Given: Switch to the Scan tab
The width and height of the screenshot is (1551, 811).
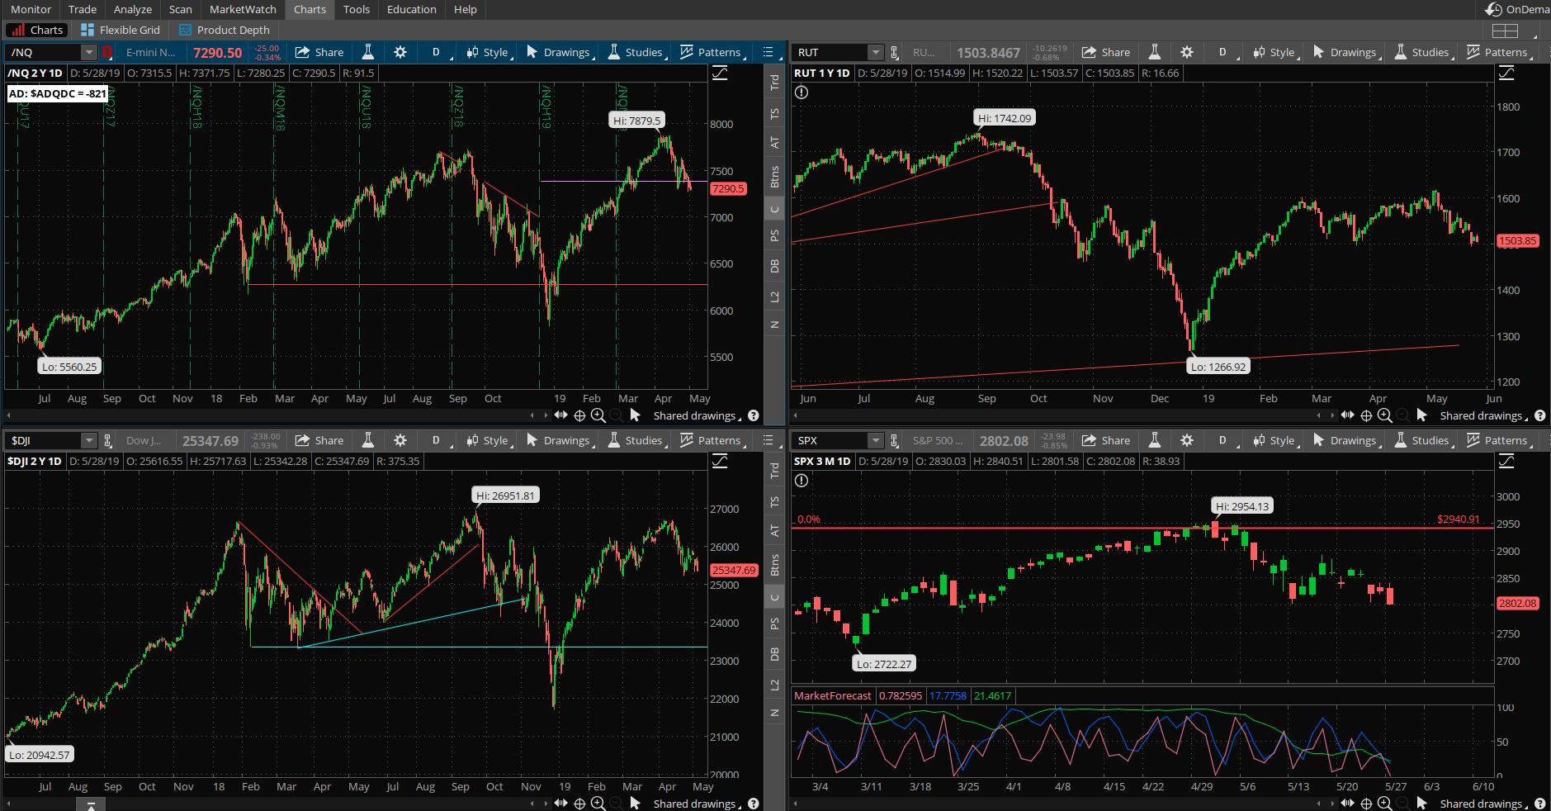Looking at the screenshot, I should [x=181, y=9].
